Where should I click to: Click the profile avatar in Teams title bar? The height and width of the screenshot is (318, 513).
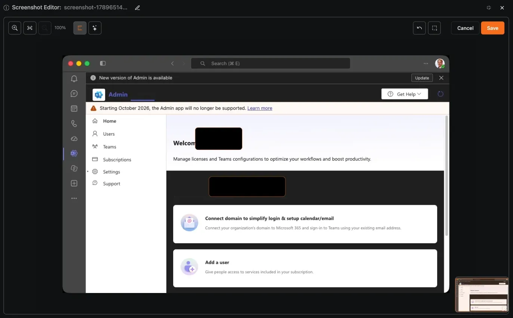tap(440, 64)
